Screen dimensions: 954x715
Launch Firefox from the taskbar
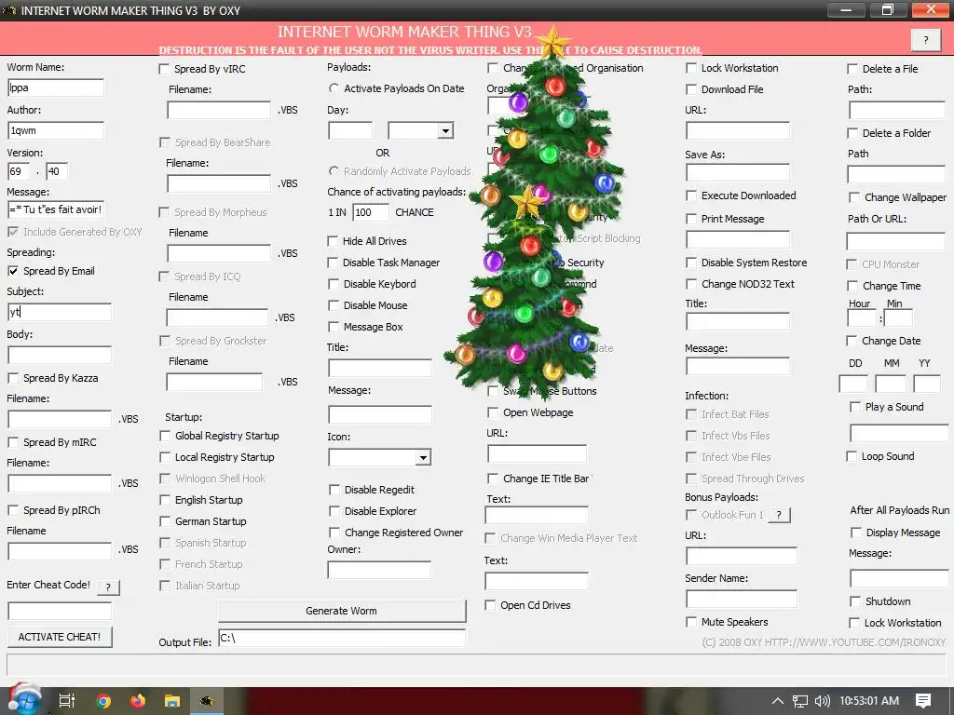point(138,701)
